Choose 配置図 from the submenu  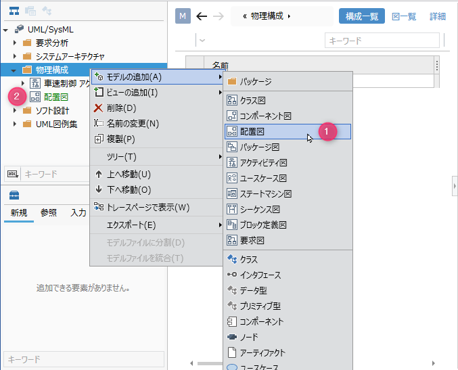click(x=288, y=132)
